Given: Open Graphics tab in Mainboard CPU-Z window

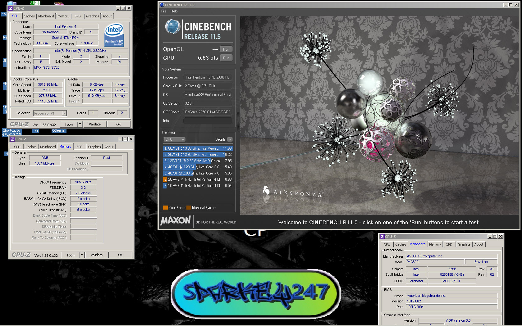Looking at the screenshot, I should (x=464, y=244).
